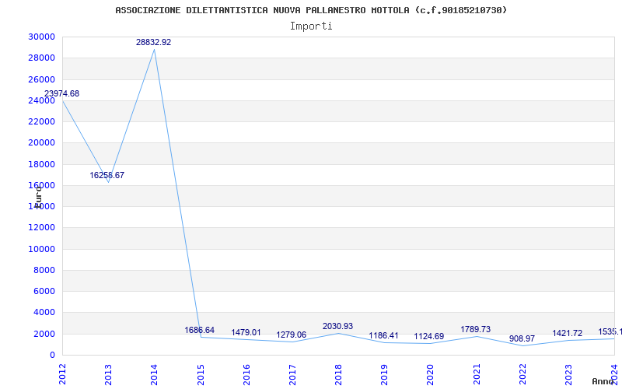
Task: Click the 28832.92 peak data label
Action: point(153,42)
